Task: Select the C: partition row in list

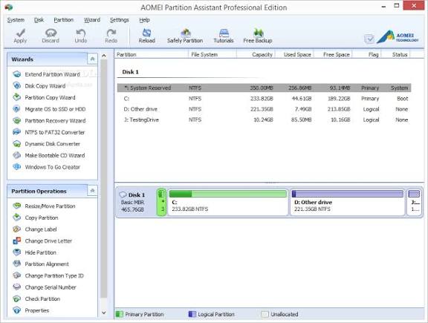Action: coord(264,99)
